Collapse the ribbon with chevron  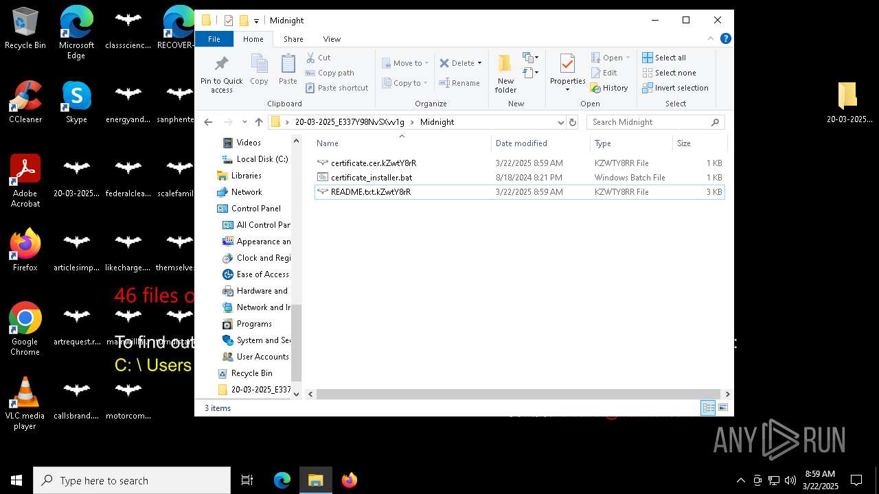pos(710,38)
